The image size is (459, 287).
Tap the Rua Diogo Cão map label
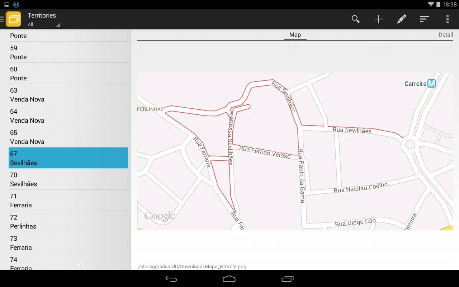[355, 222]
